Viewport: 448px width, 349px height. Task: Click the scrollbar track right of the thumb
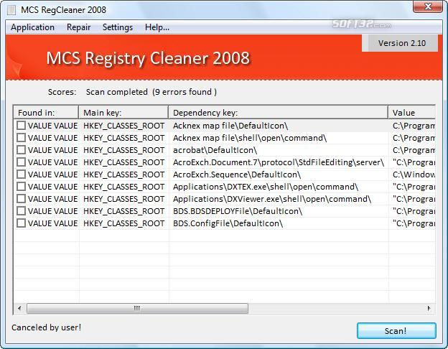click(x=336, y=308)
